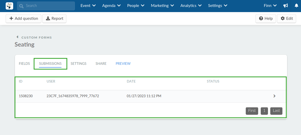Open the megaphone announcements icon
This screenshot has height=135, width=301.
(x=286, y=6)
